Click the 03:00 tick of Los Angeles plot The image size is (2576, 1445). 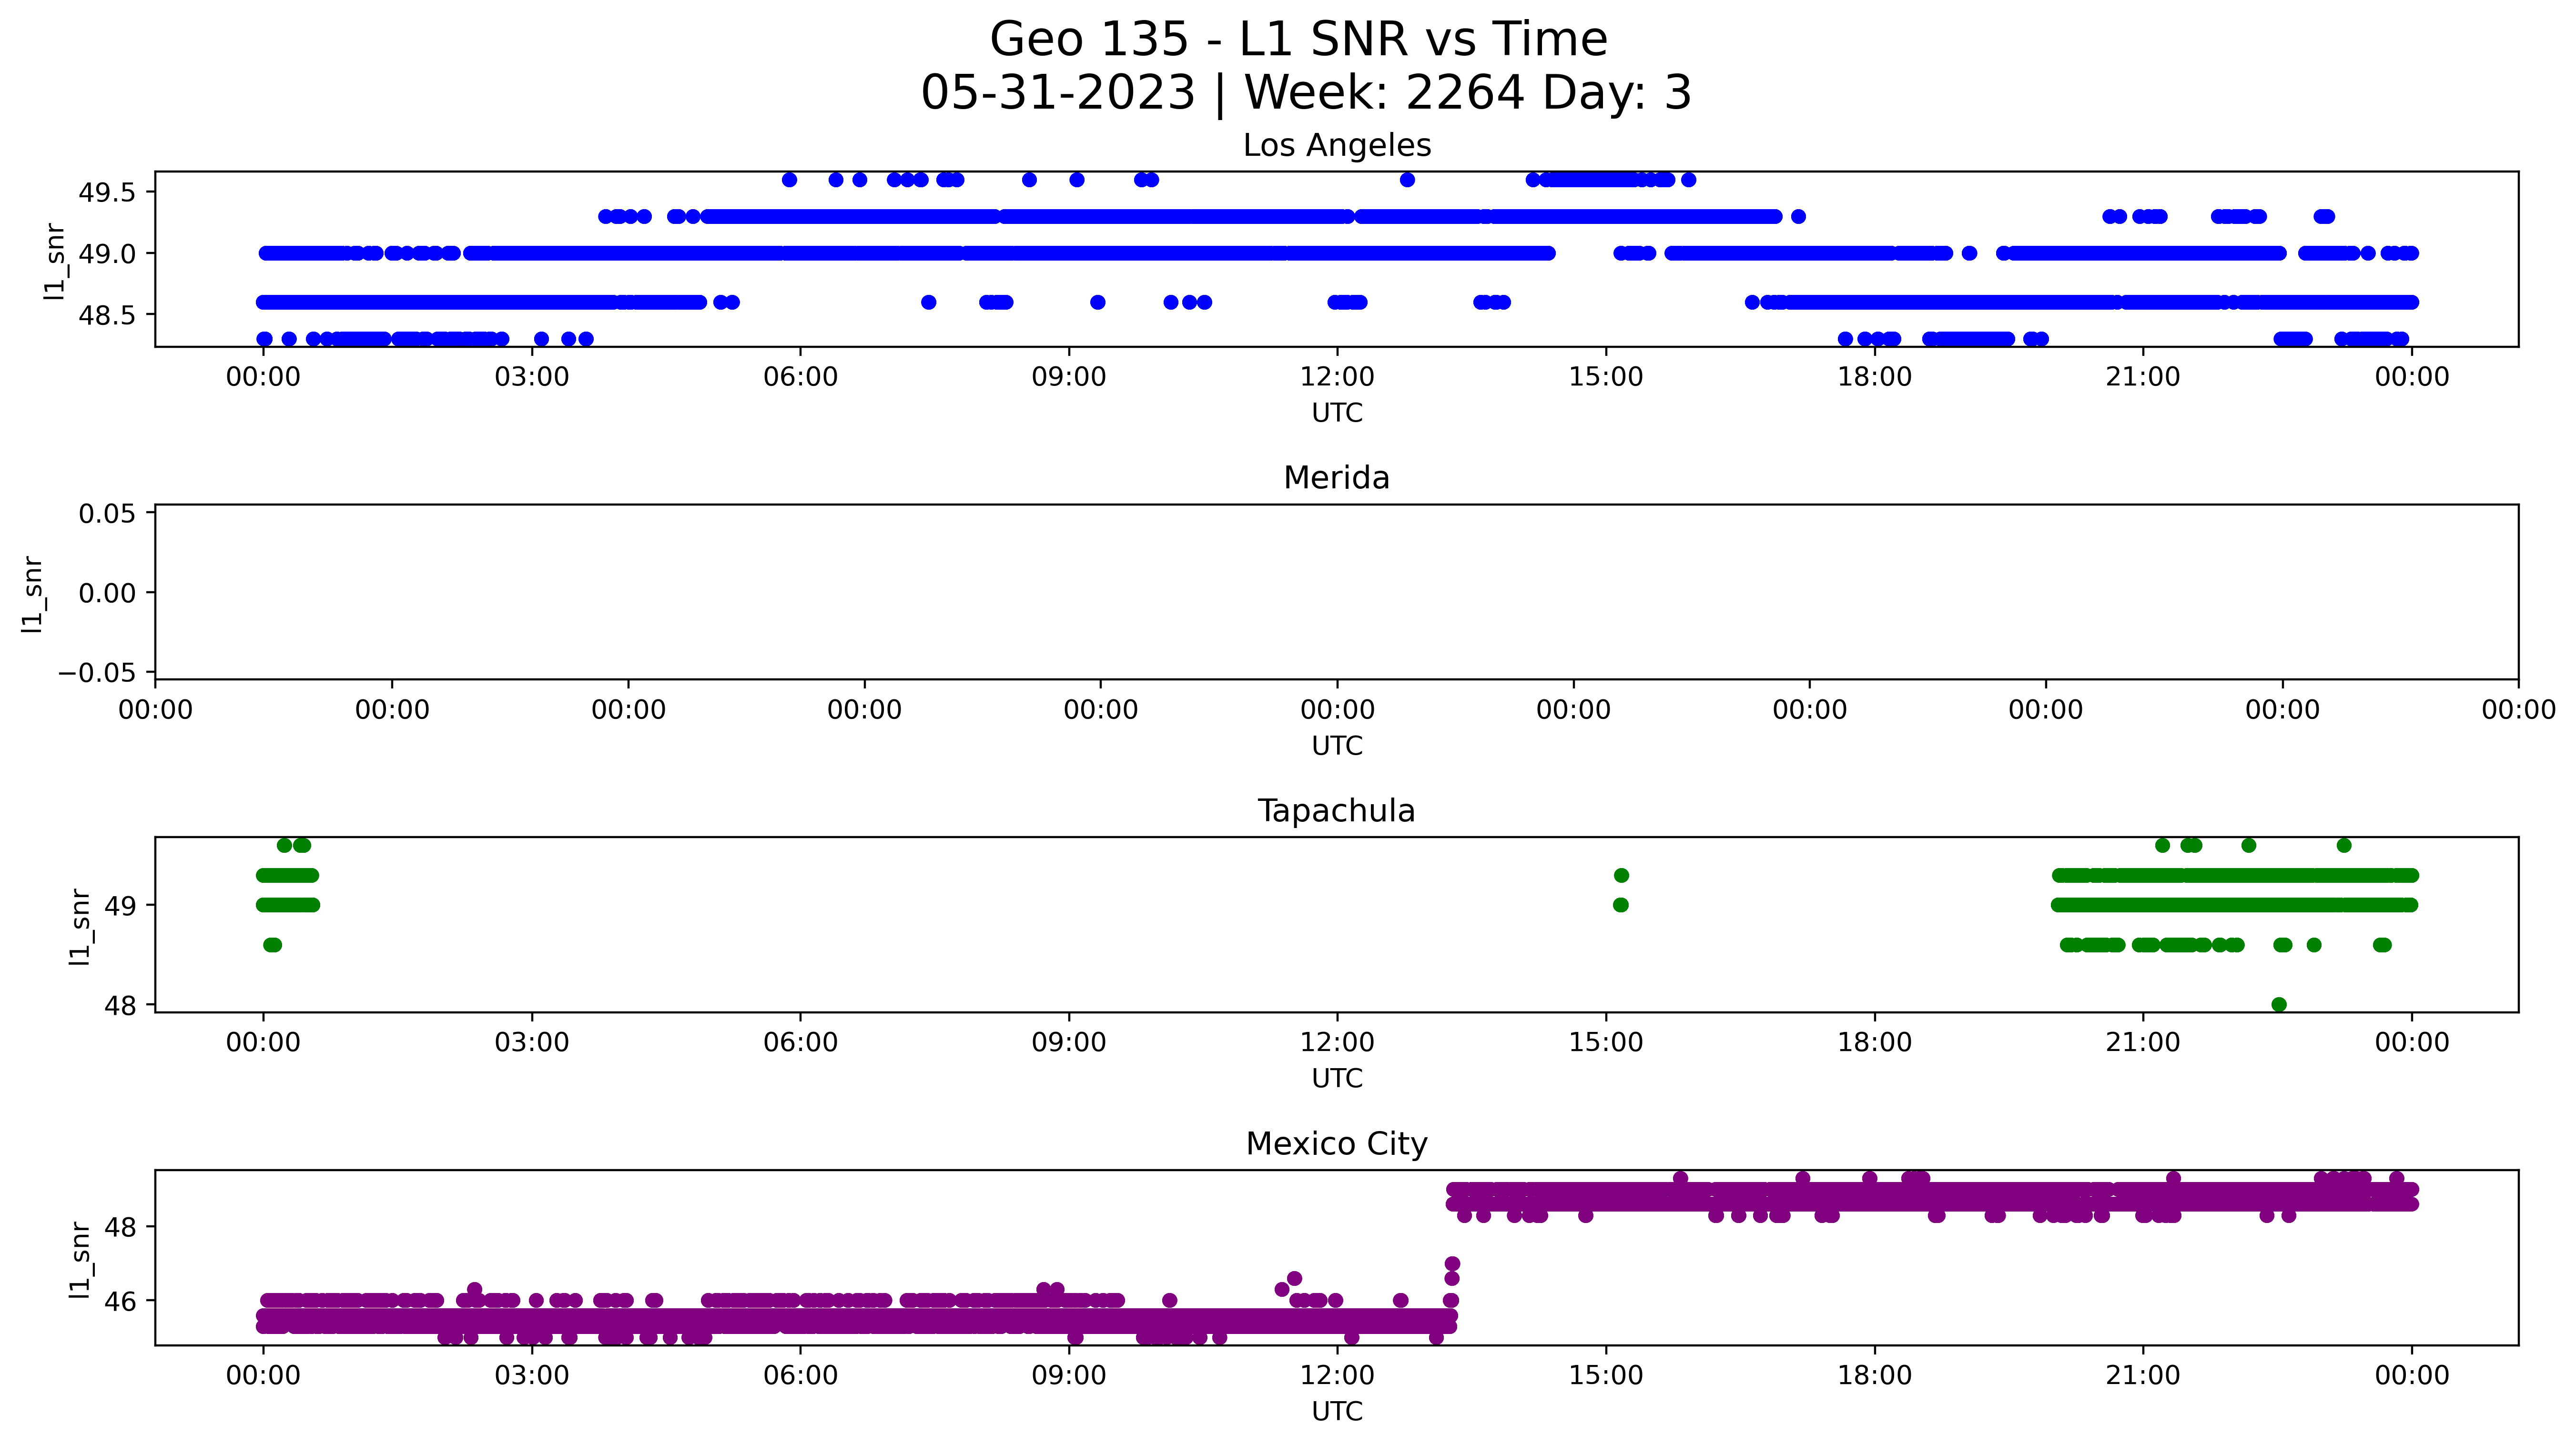[x=532, y=377]
